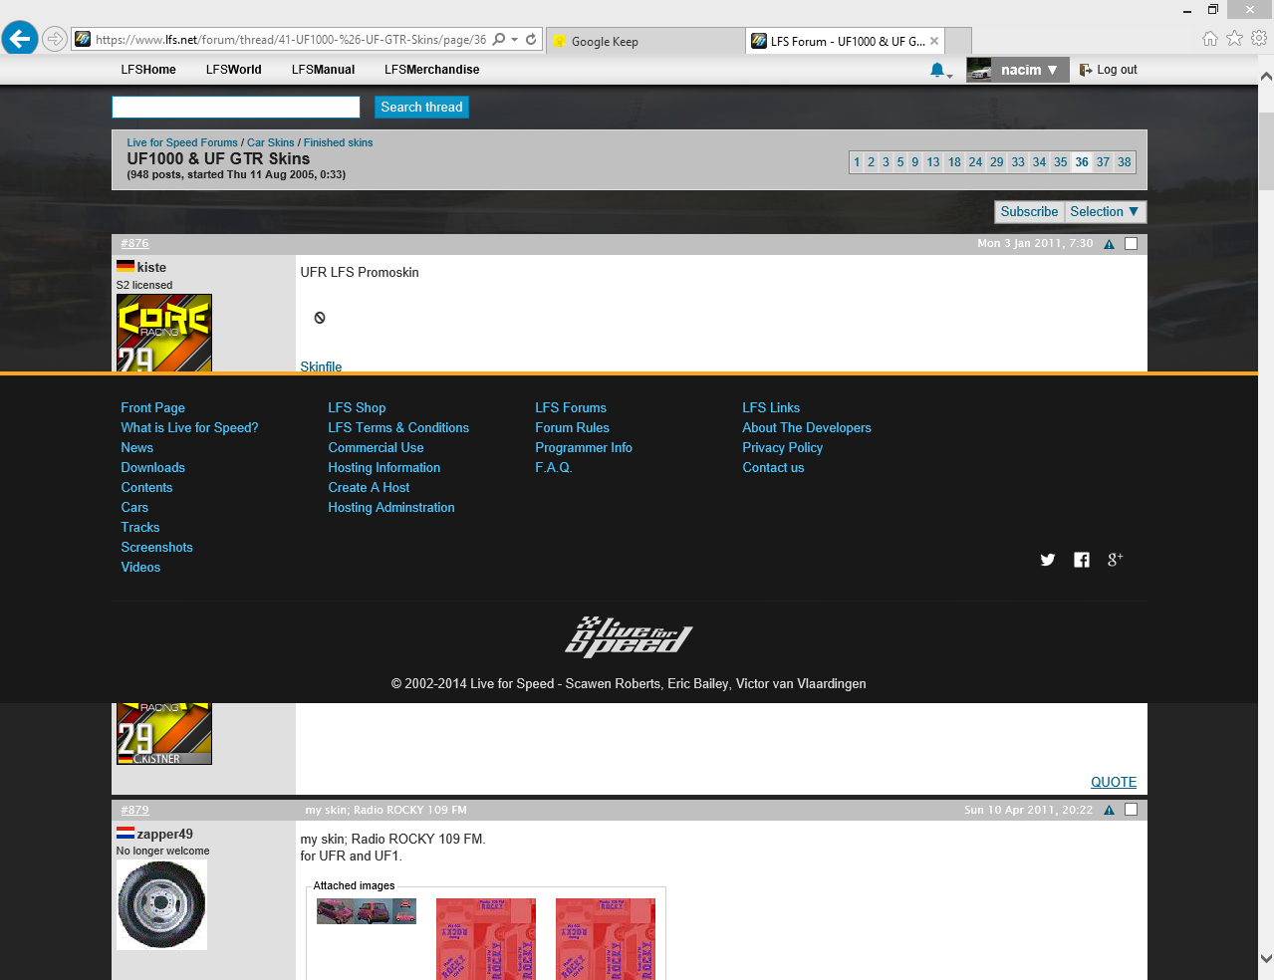The width and height of the screenshot is (1274, 980).
Task: Open the Facebook icon in footer
Action: (1082, 560)
